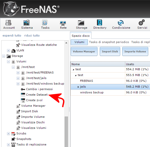Viewport: 150px width, 147px height.
Task: Select the windows backup dataset row
Action: pyautogui.click(x=110, y=92)
